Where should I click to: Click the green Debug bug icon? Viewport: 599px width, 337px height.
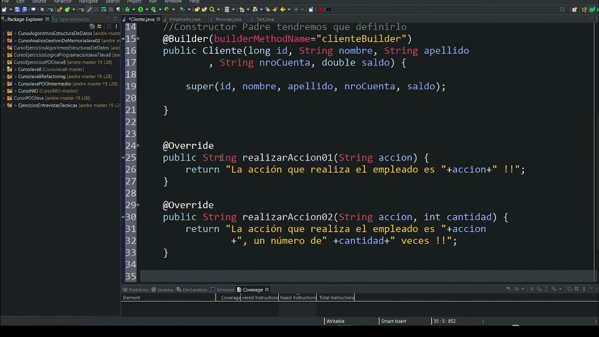(x=127, y=9)
